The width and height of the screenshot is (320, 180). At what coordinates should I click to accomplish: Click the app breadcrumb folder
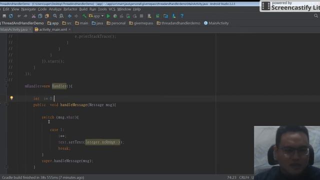53,23
